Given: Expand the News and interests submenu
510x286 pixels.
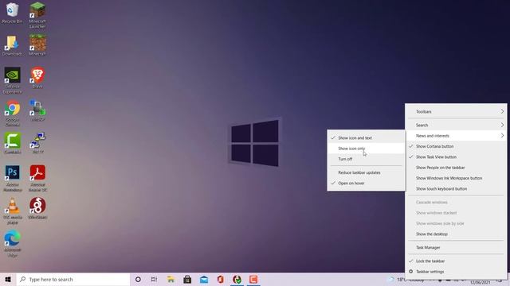Looking at the screenshot, I should (x=456, y=136).
